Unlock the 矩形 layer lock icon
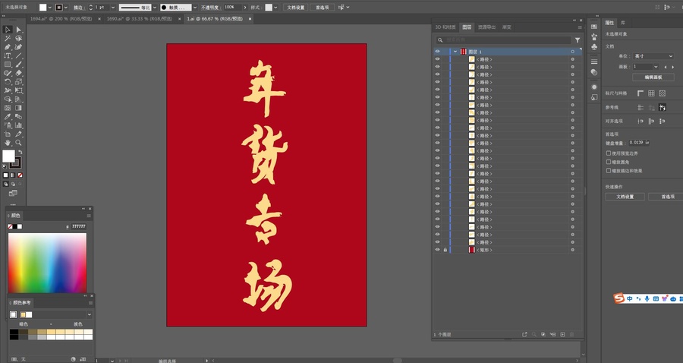Screen dimensions: 683x363 (x=445, y=250)
